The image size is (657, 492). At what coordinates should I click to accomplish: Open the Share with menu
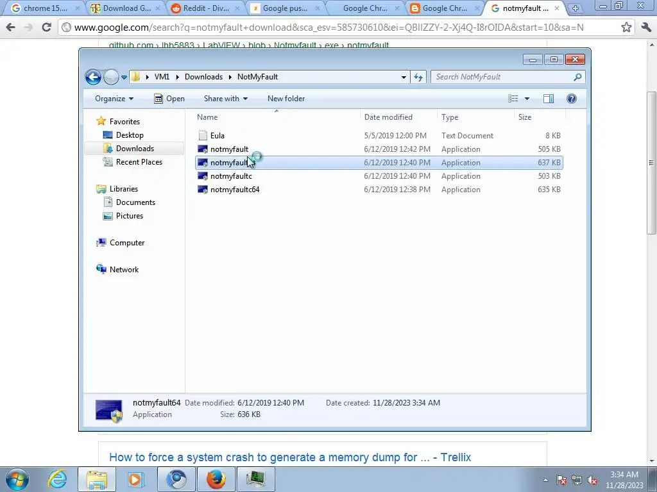tap(225, 99)
